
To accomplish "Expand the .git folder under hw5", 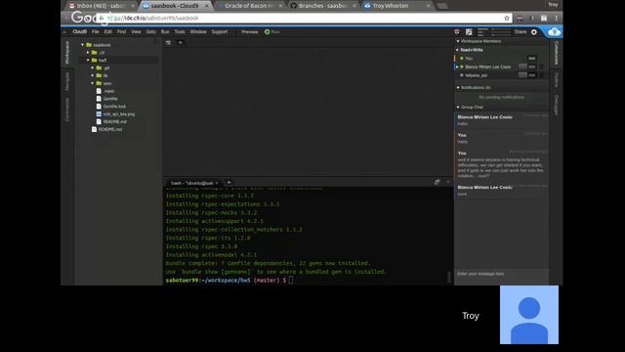I will [93, 67].
